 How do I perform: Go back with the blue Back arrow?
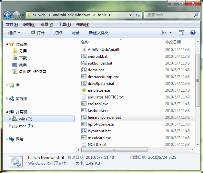7,15
